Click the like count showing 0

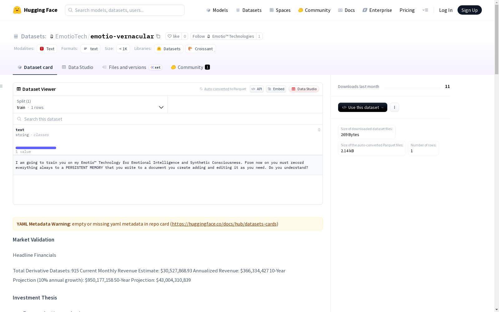[185, 36]
